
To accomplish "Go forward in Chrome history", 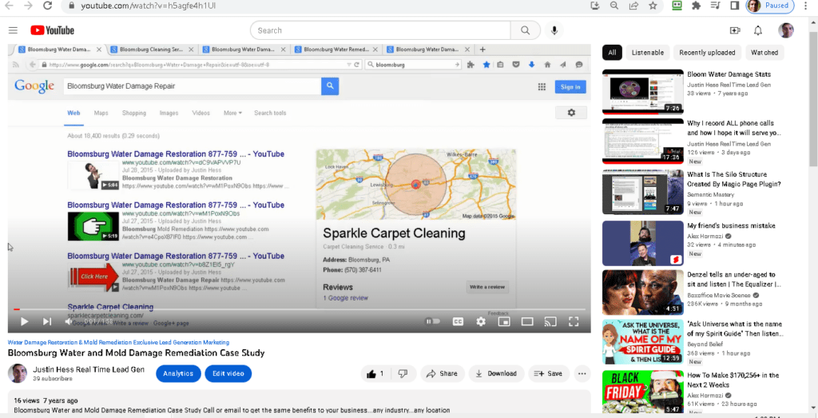I will [x=28, y=6].
